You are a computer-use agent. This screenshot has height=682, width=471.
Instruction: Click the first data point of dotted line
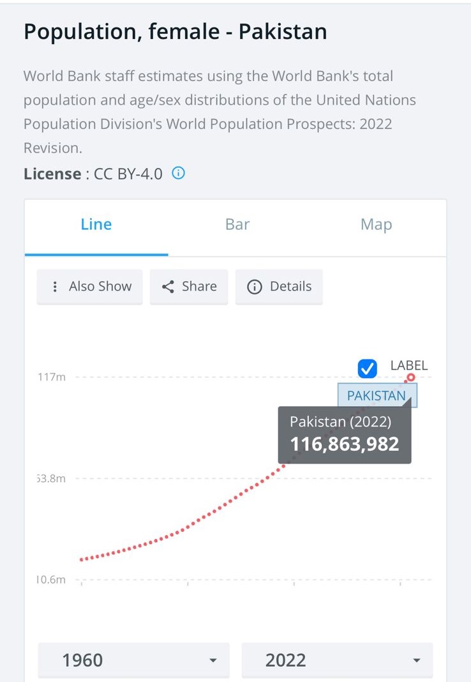[x=81, y=560]
